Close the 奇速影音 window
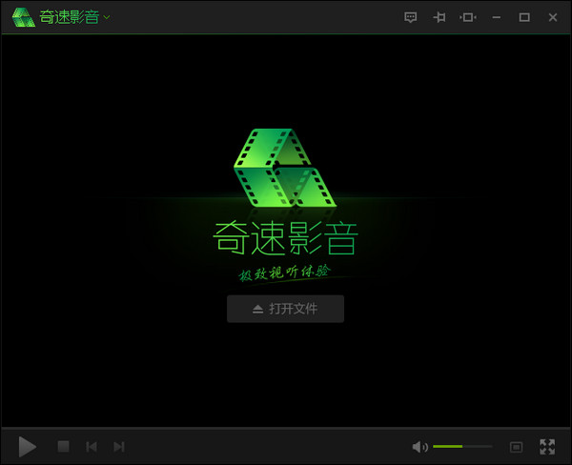 553,17
